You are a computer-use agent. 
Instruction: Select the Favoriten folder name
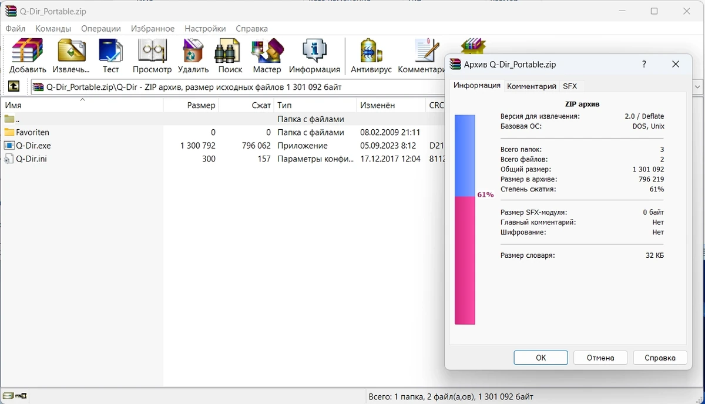coord(33,132)
